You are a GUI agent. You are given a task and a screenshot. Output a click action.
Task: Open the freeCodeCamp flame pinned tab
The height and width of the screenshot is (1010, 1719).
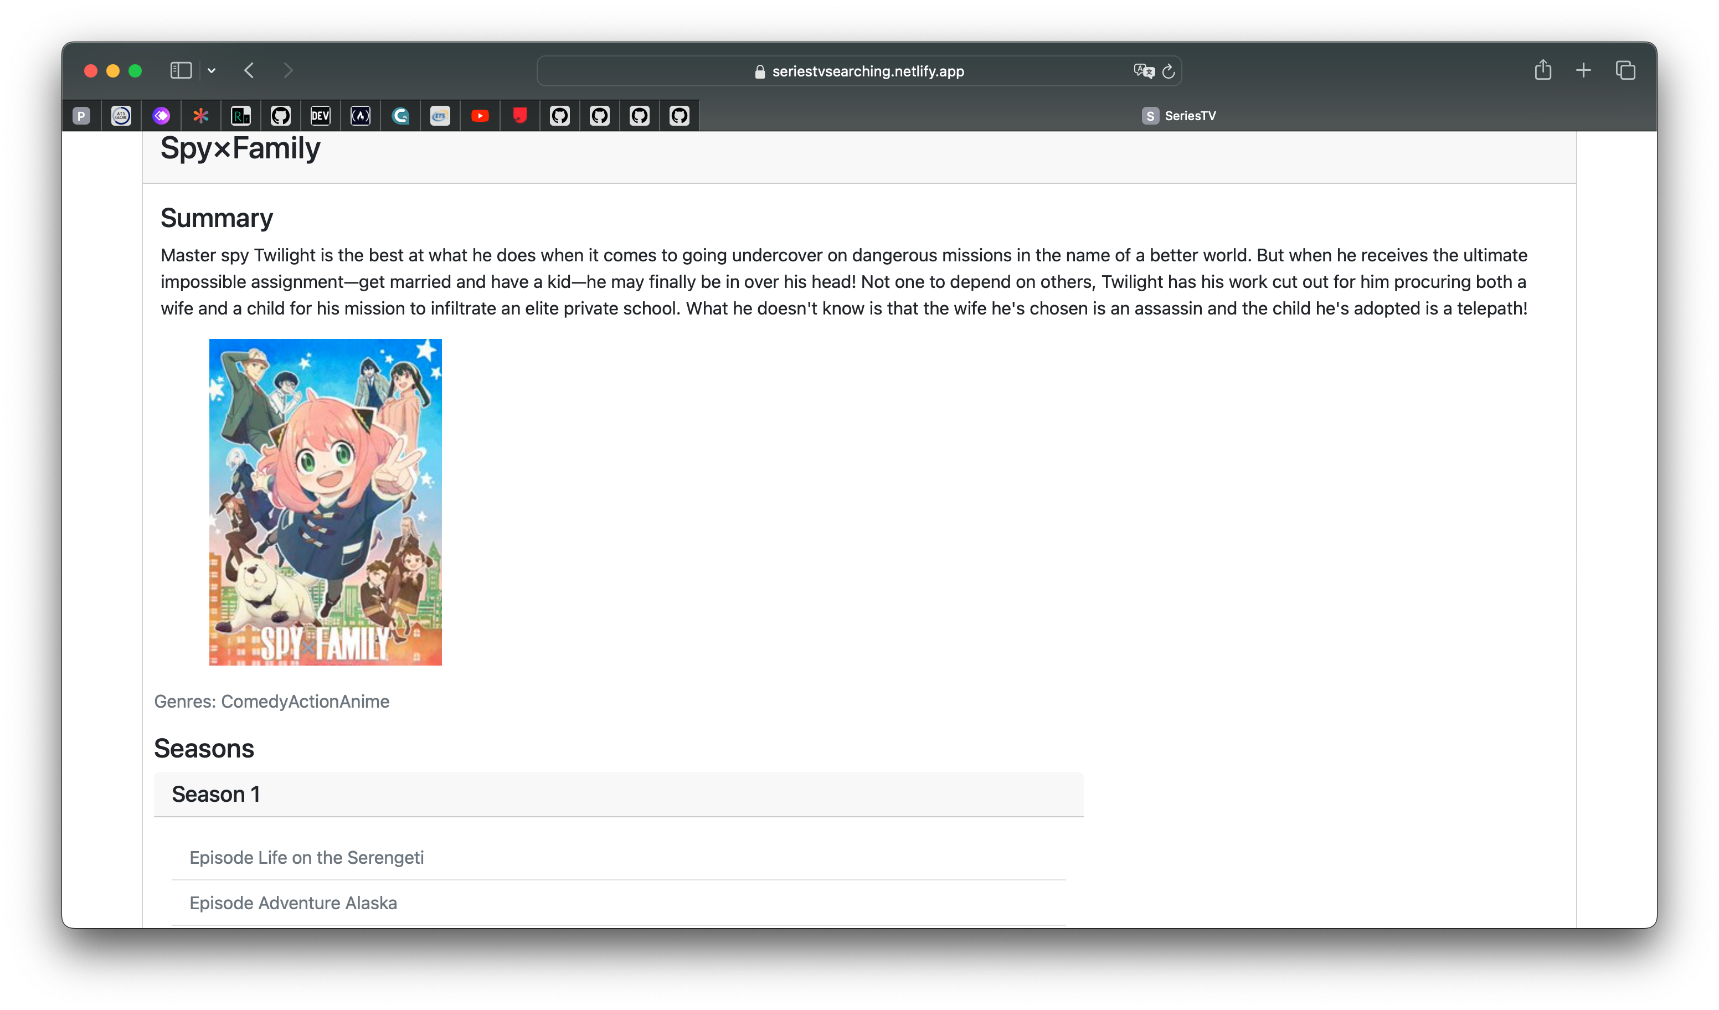click(x=360, y=116)
